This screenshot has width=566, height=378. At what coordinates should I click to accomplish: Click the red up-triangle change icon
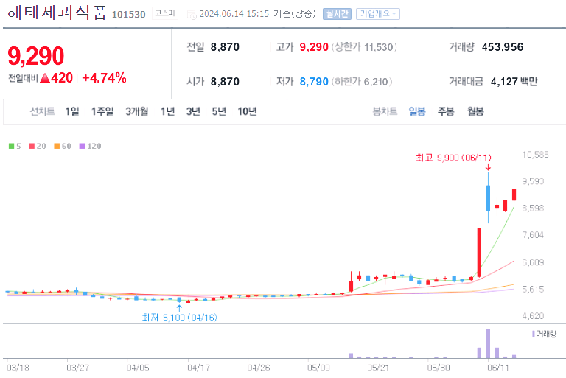(x=45, y=78)
